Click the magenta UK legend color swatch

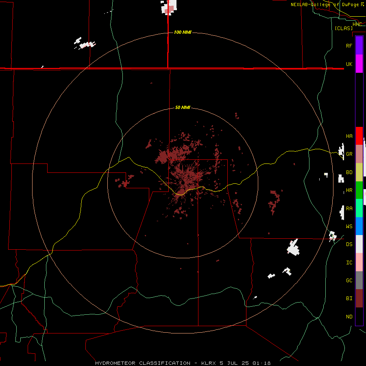tap(359, 64)
